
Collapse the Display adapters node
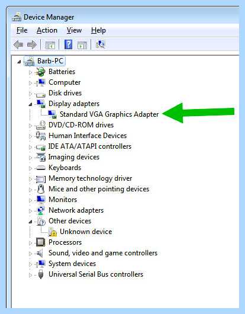[30, 104]
